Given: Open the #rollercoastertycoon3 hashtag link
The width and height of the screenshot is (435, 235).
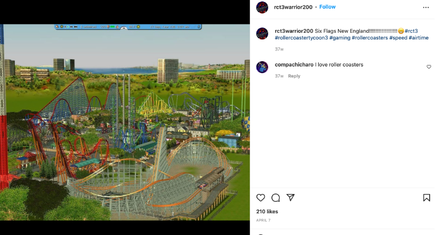Looking at the screenshot, I should tap(301, 38).
